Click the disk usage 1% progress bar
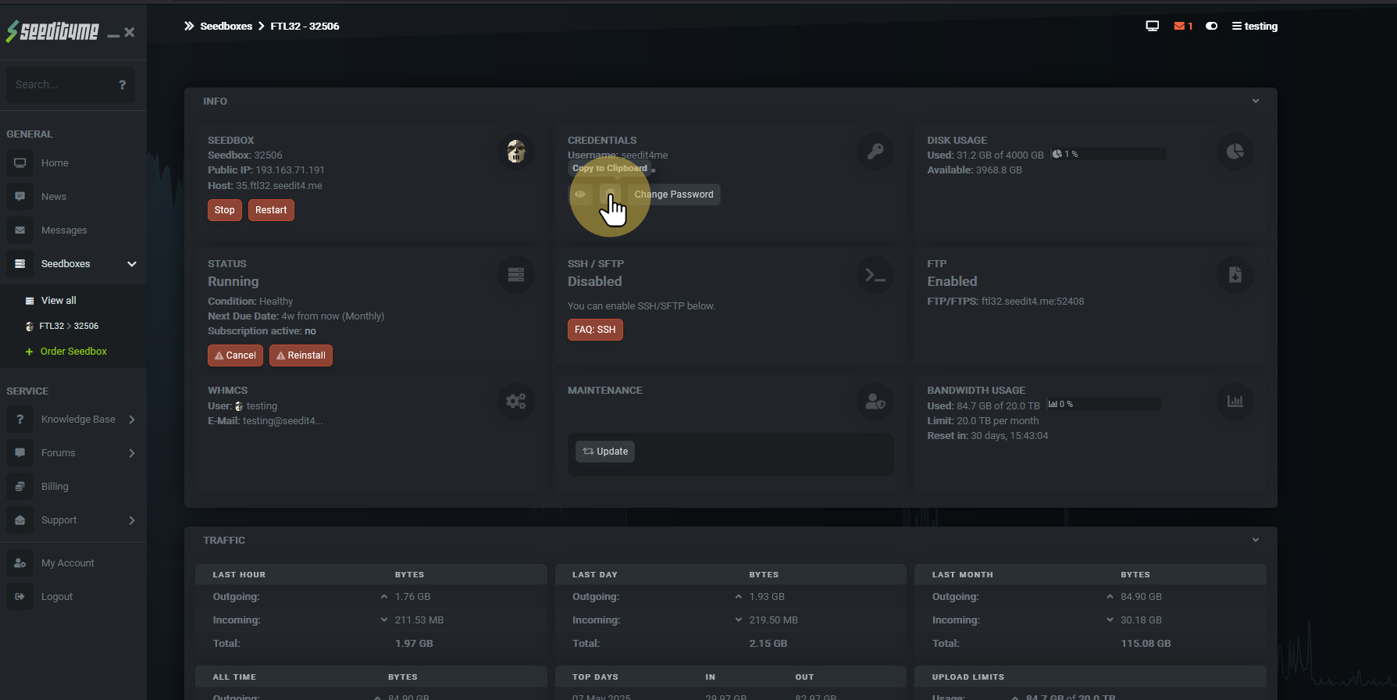1397x700 pixels. [1107, 155]
